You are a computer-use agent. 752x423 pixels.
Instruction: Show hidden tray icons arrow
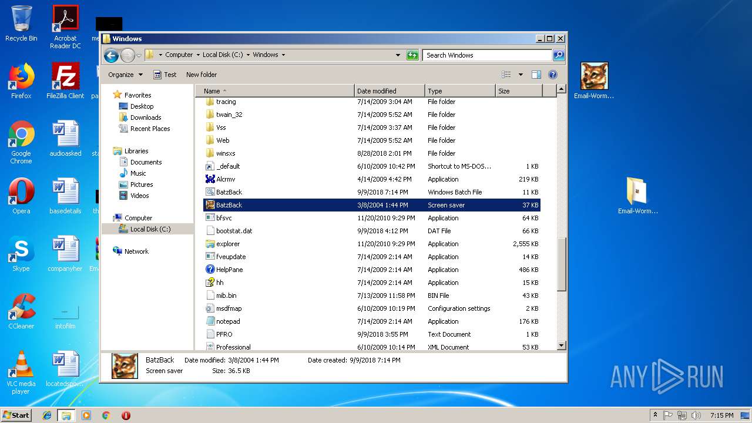click(655, 415)
